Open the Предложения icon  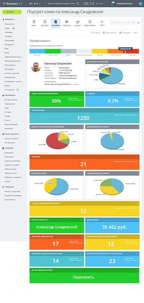(90, 22)
